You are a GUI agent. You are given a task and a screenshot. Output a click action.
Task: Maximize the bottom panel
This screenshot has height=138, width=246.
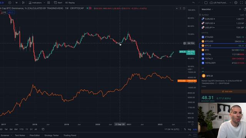195,135
